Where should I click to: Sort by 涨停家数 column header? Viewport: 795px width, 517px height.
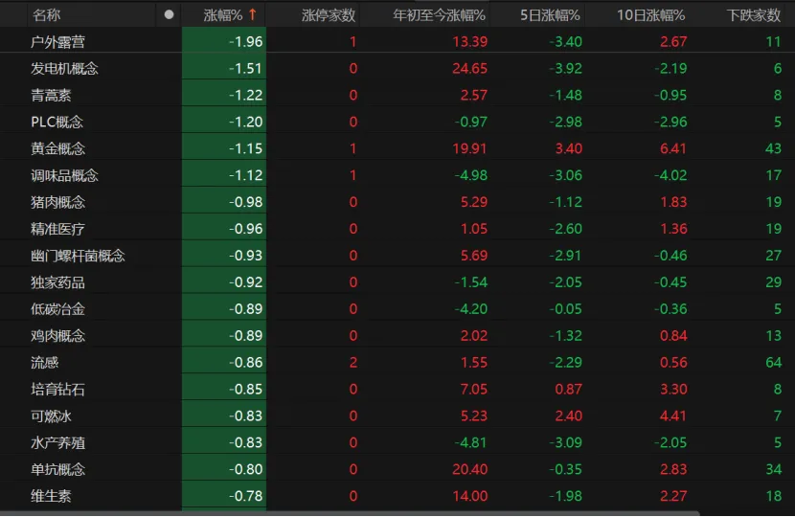point(329,15)
